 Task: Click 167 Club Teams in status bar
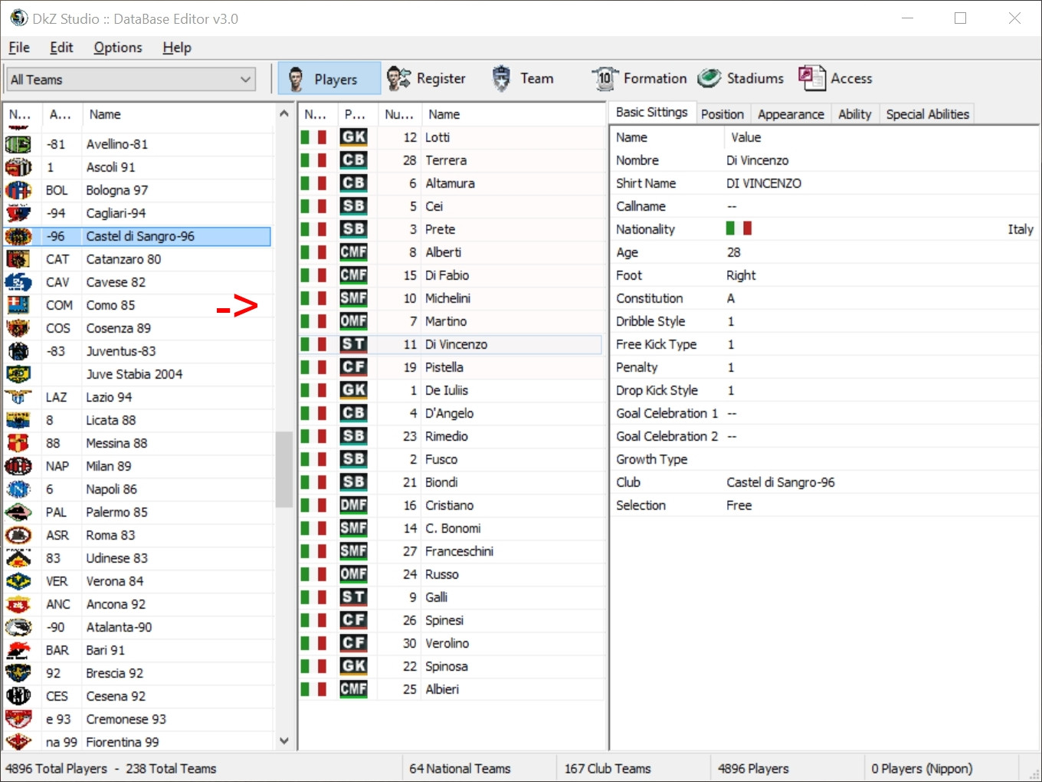608,768
